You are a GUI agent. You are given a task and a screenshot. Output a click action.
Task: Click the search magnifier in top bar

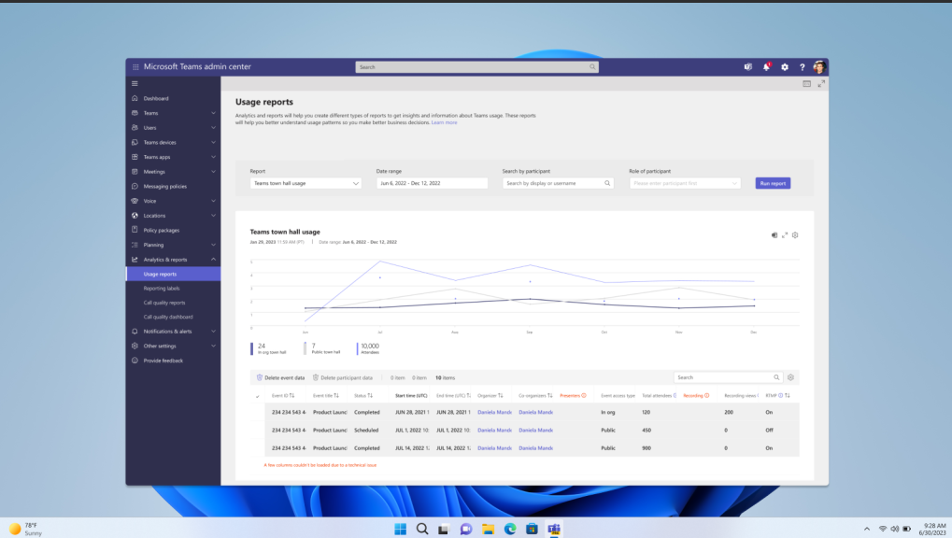592,67
